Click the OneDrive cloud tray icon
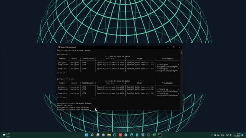This screenshot has height=138, width=246. click(x=215, y=135)
